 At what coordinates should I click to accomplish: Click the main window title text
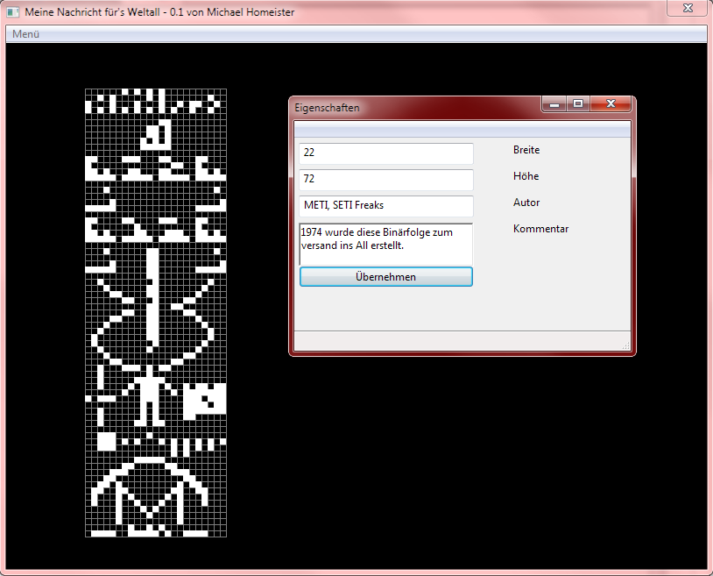click(159, 13)
